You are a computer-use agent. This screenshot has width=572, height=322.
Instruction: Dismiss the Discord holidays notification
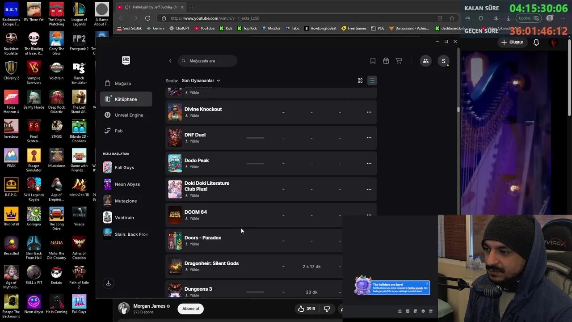427,284
